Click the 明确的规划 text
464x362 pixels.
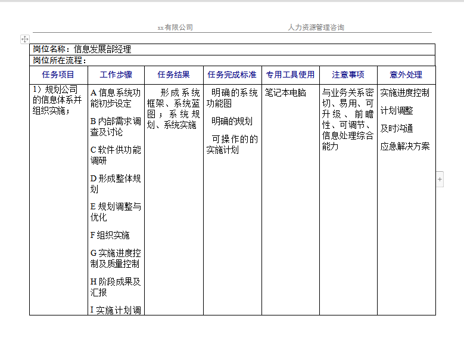pos(232,122)
